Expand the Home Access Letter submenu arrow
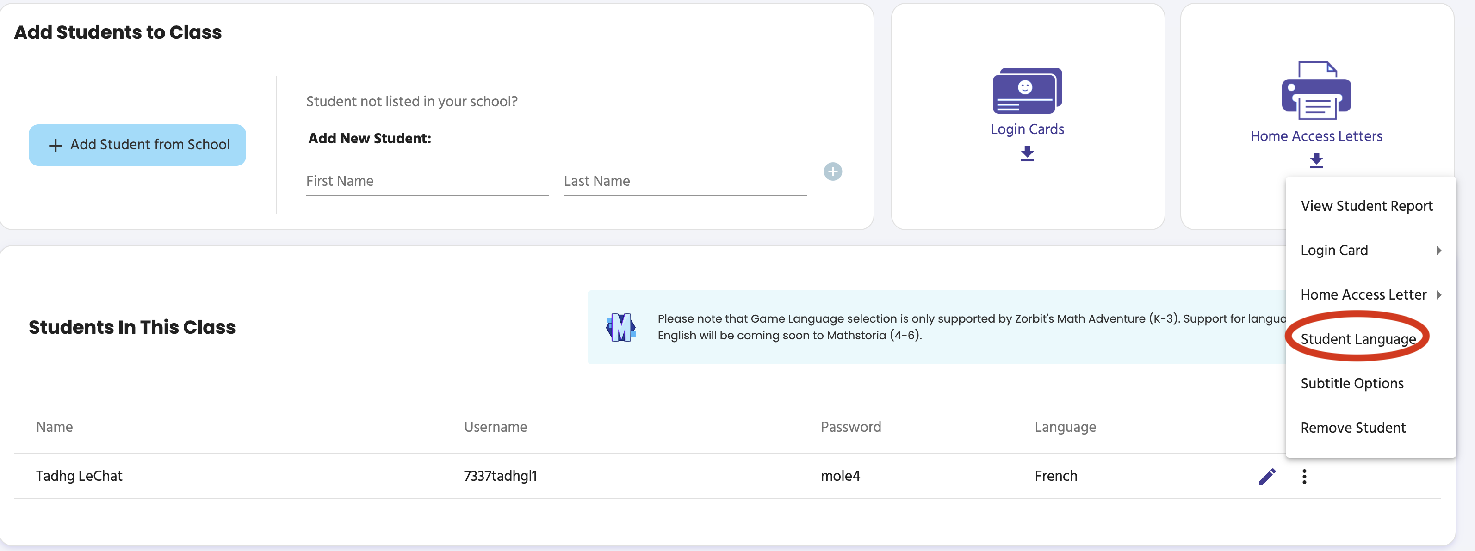 [1438, 294]
